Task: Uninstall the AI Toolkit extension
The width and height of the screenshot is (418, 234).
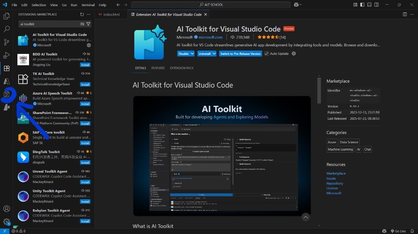Action: pyautogui.click(x=204, y=53)
